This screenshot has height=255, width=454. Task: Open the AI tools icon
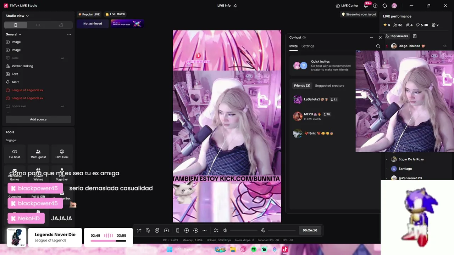click(x=157, y=231)
